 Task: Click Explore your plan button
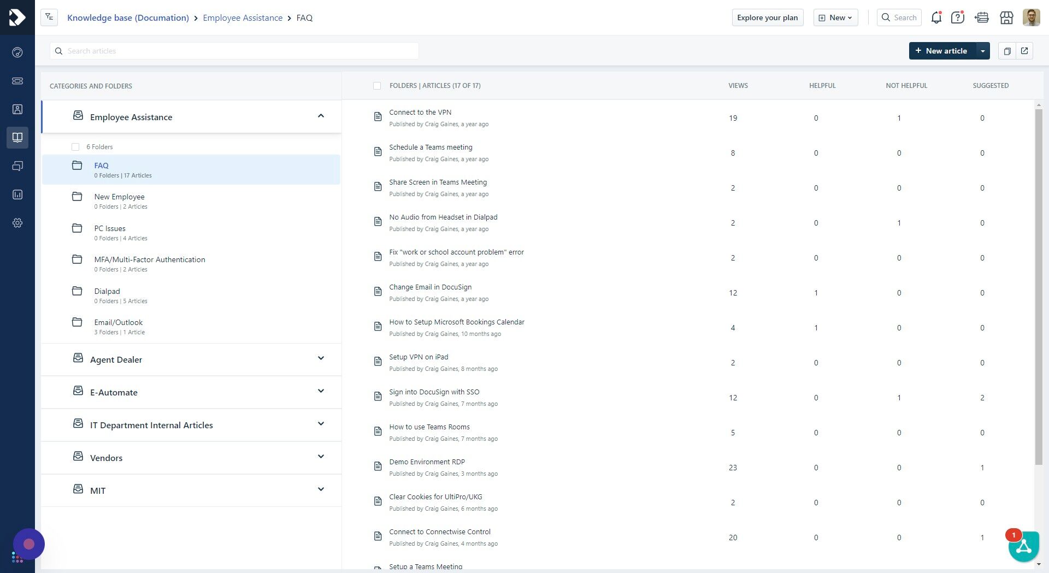click(767, 17)
